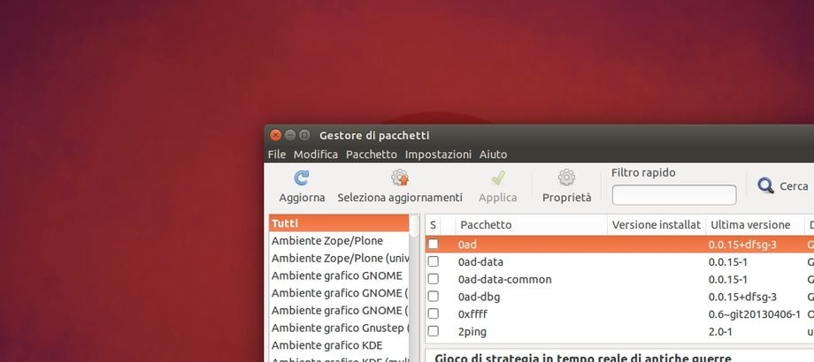
Task: Click version 0.6~git20130406-1 cell
Action: pyautogui.click(x=755, y=314)
